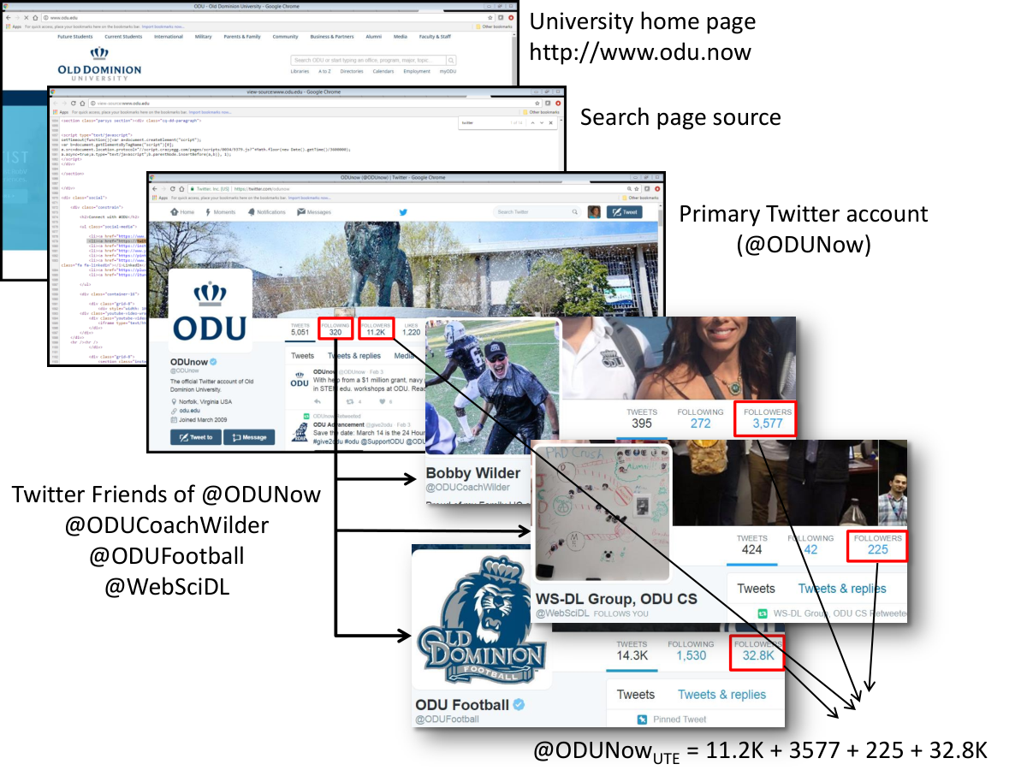
Task: Open the Faculty & Staff menu item
Action: (x=435, y=37)
